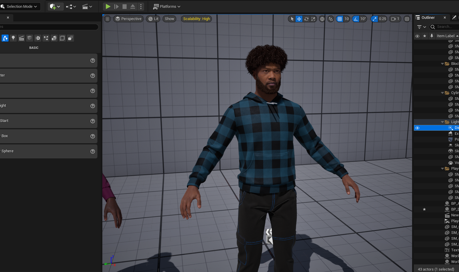Open viewport hamburger options menu
459x272 pixels.
click(107, 19)
